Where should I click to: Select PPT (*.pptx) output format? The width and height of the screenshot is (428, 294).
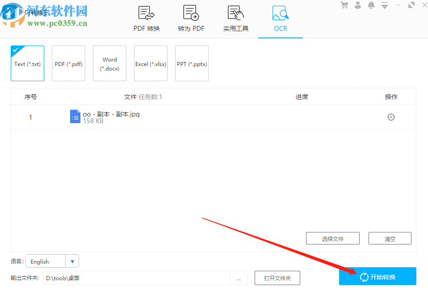pos(192,64)
